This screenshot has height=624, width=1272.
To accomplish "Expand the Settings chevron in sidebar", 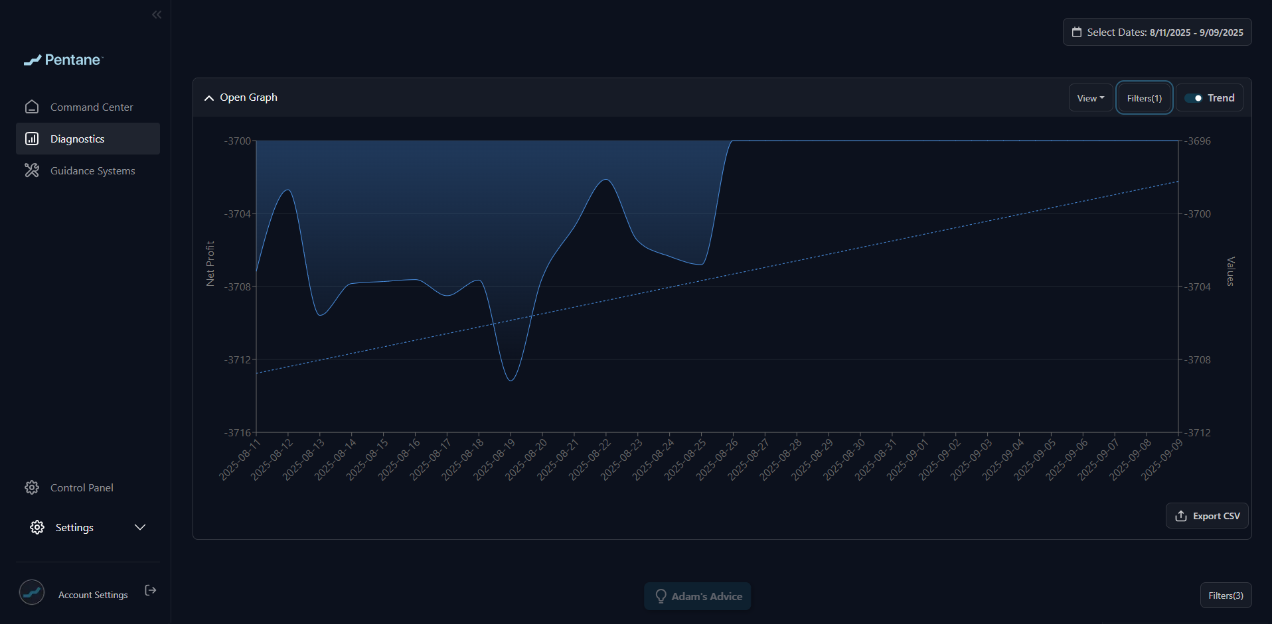I will click(x=140, y=527).
